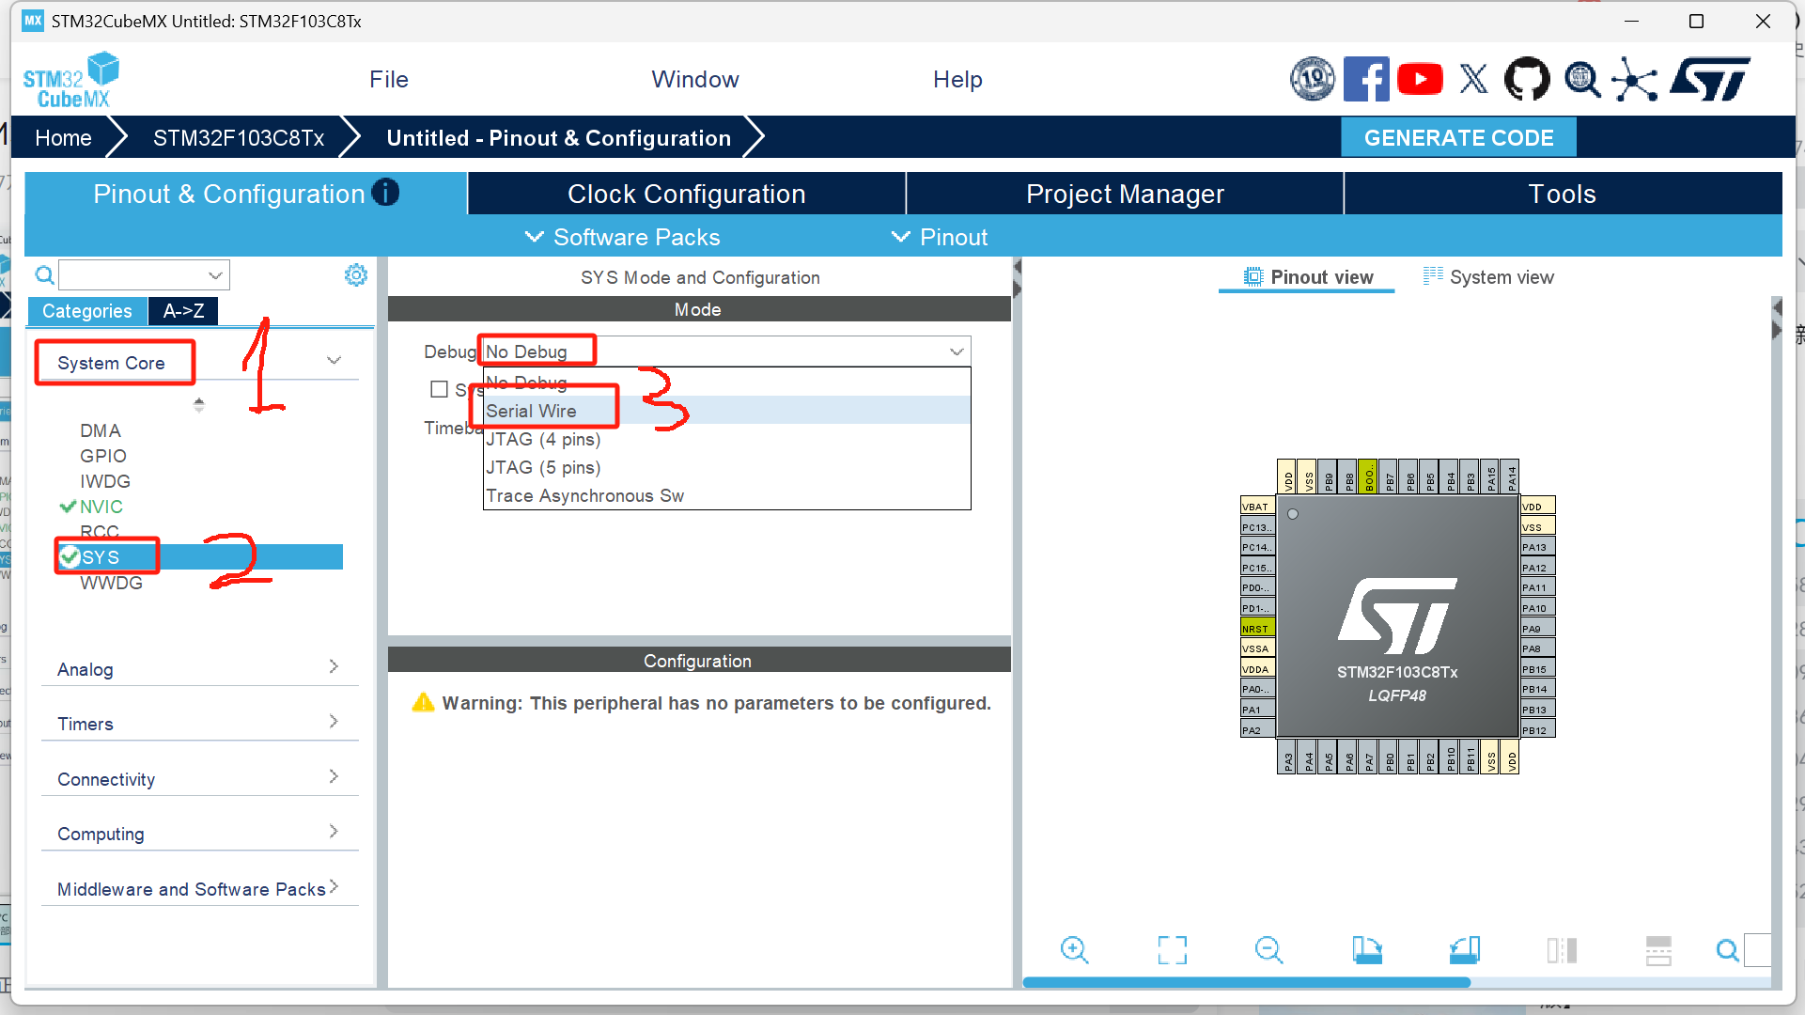Viewport: 1805px width, 1015px height.
Task: Toggle the checkbox below Debug
Action: [x=439, y=389]
